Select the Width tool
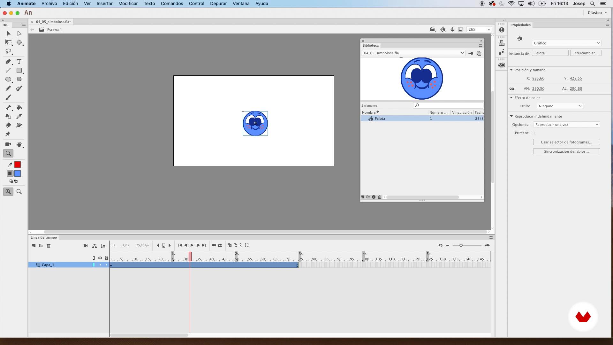Screen dimensions: 613x345 click(x=19, y=125)
